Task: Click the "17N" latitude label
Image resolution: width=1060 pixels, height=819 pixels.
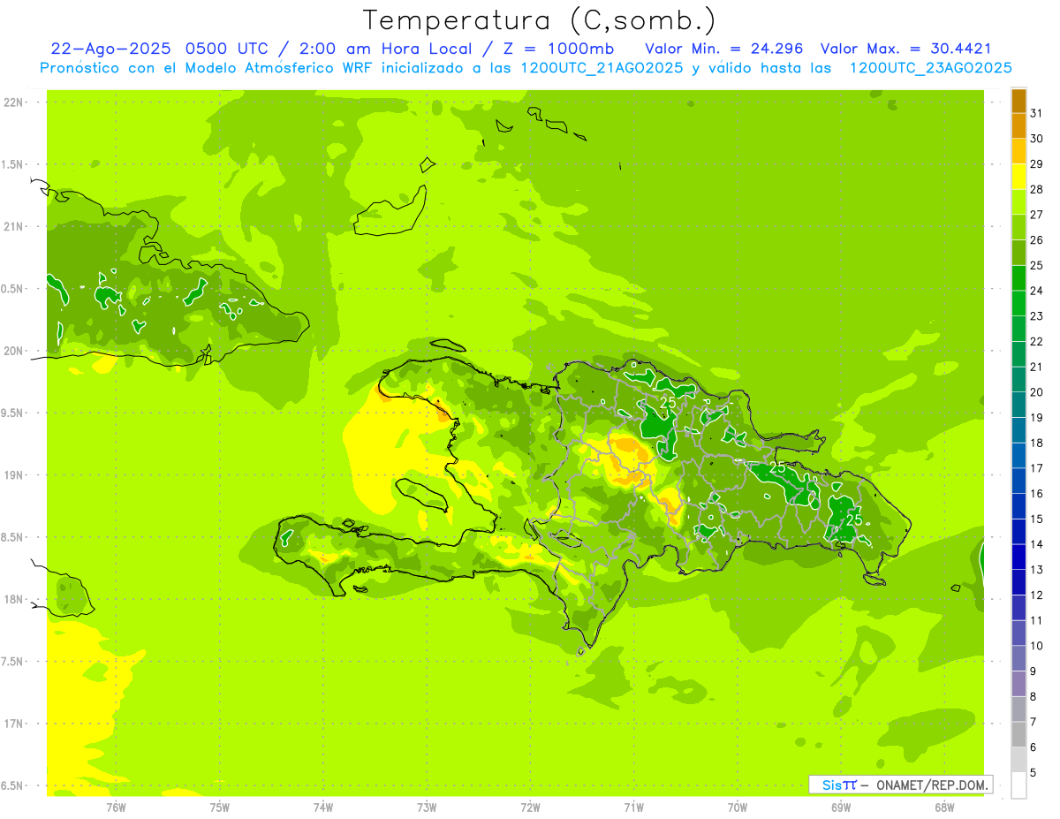Action: (13, 724)
